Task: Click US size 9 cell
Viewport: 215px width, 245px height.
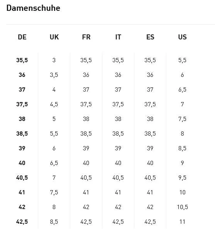Action: (182, 163)
